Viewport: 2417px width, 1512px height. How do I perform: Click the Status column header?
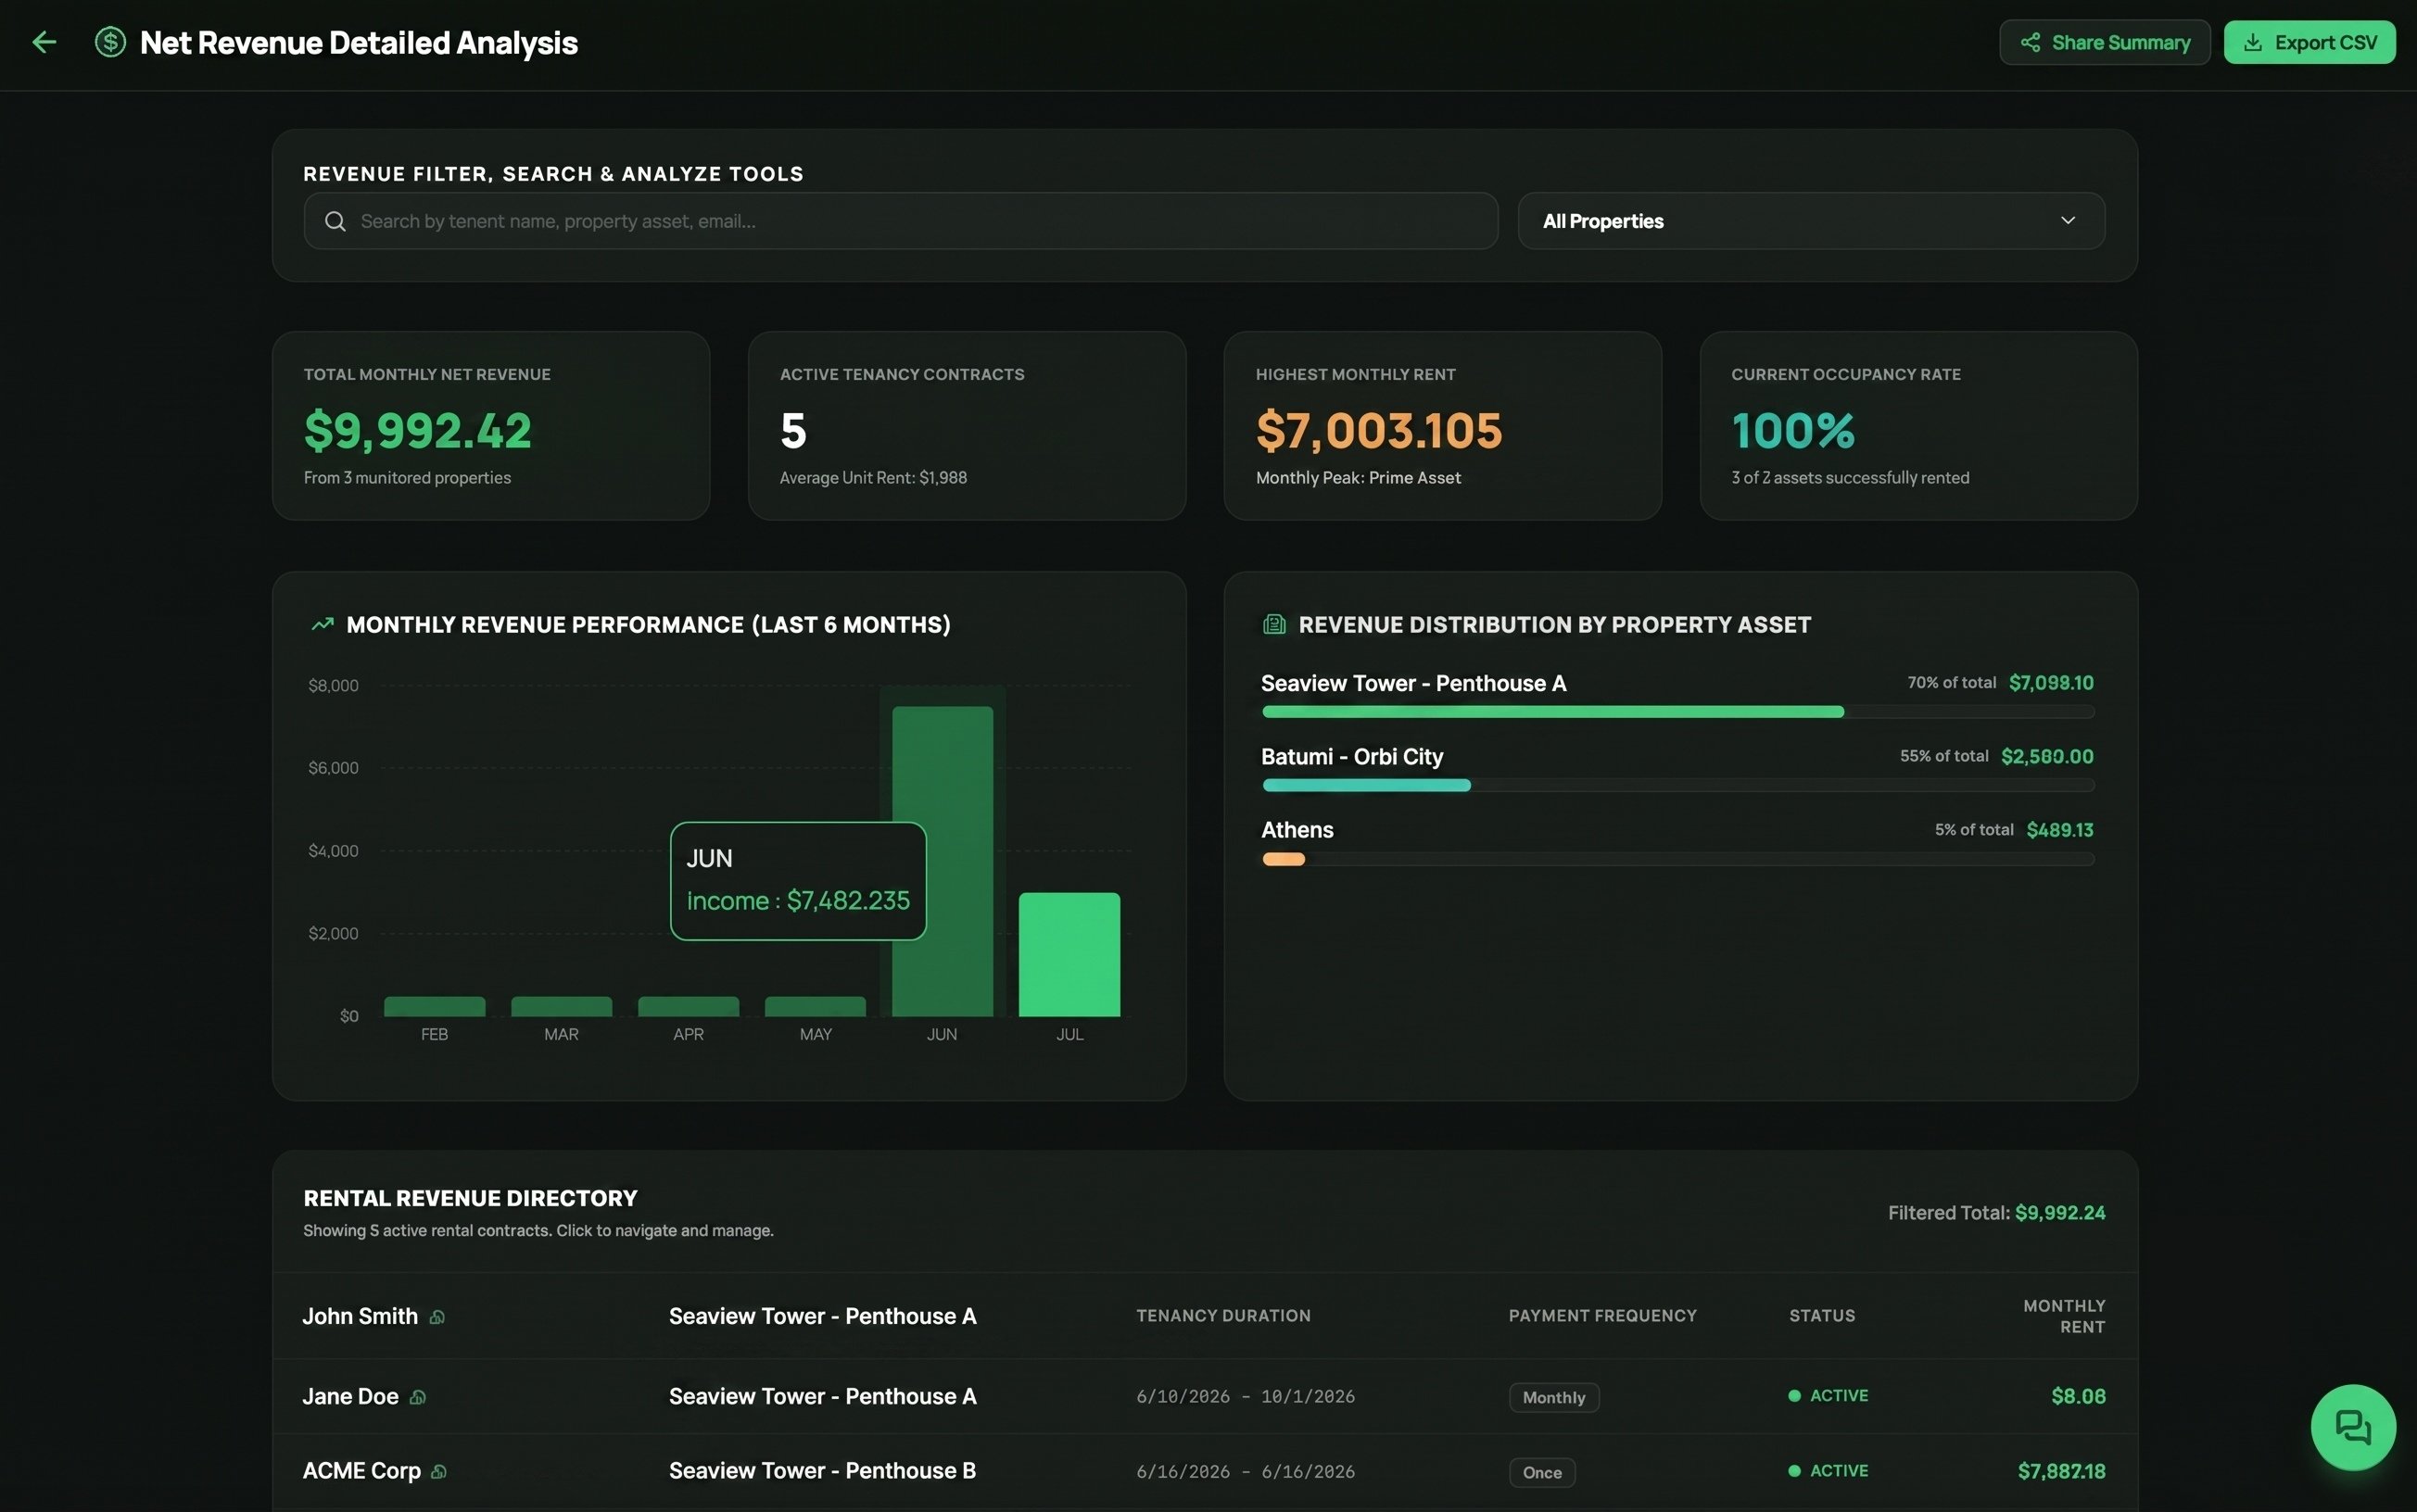1822,1316
